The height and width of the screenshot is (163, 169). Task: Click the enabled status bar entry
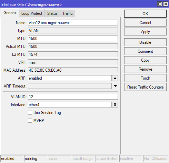coord(12,159)
